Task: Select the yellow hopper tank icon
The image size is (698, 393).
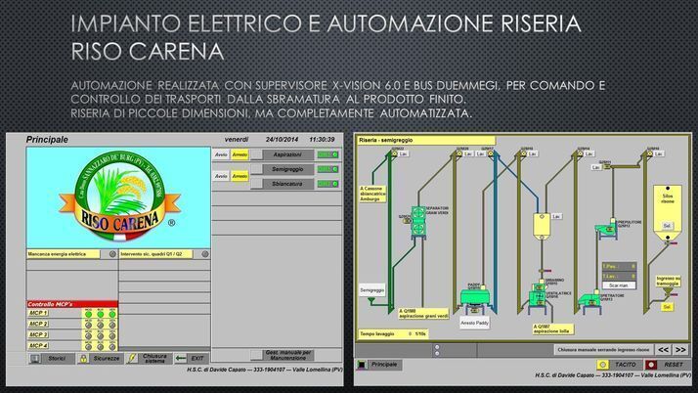Action: 542,227
